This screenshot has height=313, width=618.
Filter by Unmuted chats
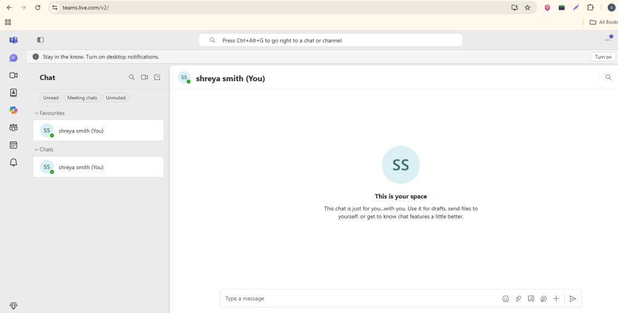pyautogui.click(x=115, y=98)
